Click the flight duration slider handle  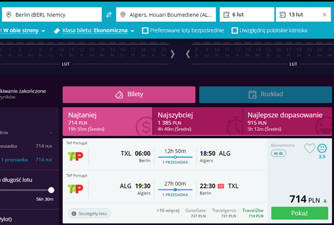point(51,190)
